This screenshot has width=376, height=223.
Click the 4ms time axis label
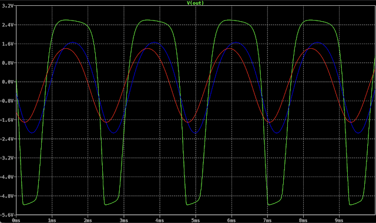[159, 221]
